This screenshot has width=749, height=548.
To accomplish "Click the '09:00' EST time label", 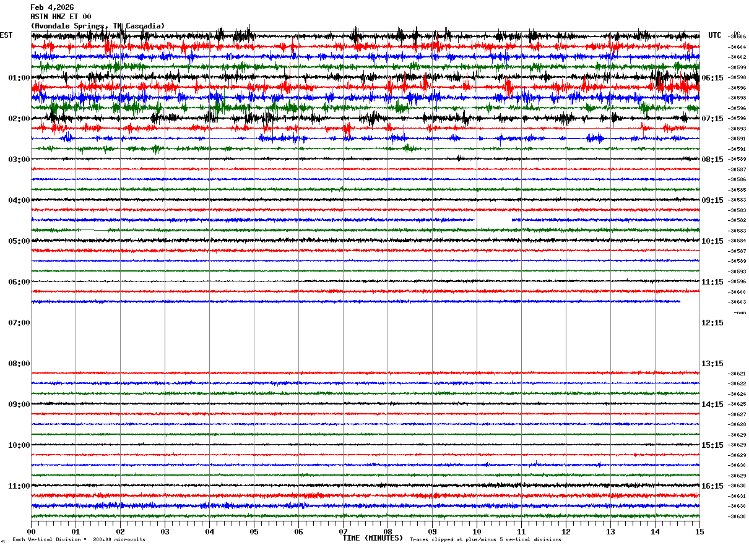I will click(x=19, y=405).
